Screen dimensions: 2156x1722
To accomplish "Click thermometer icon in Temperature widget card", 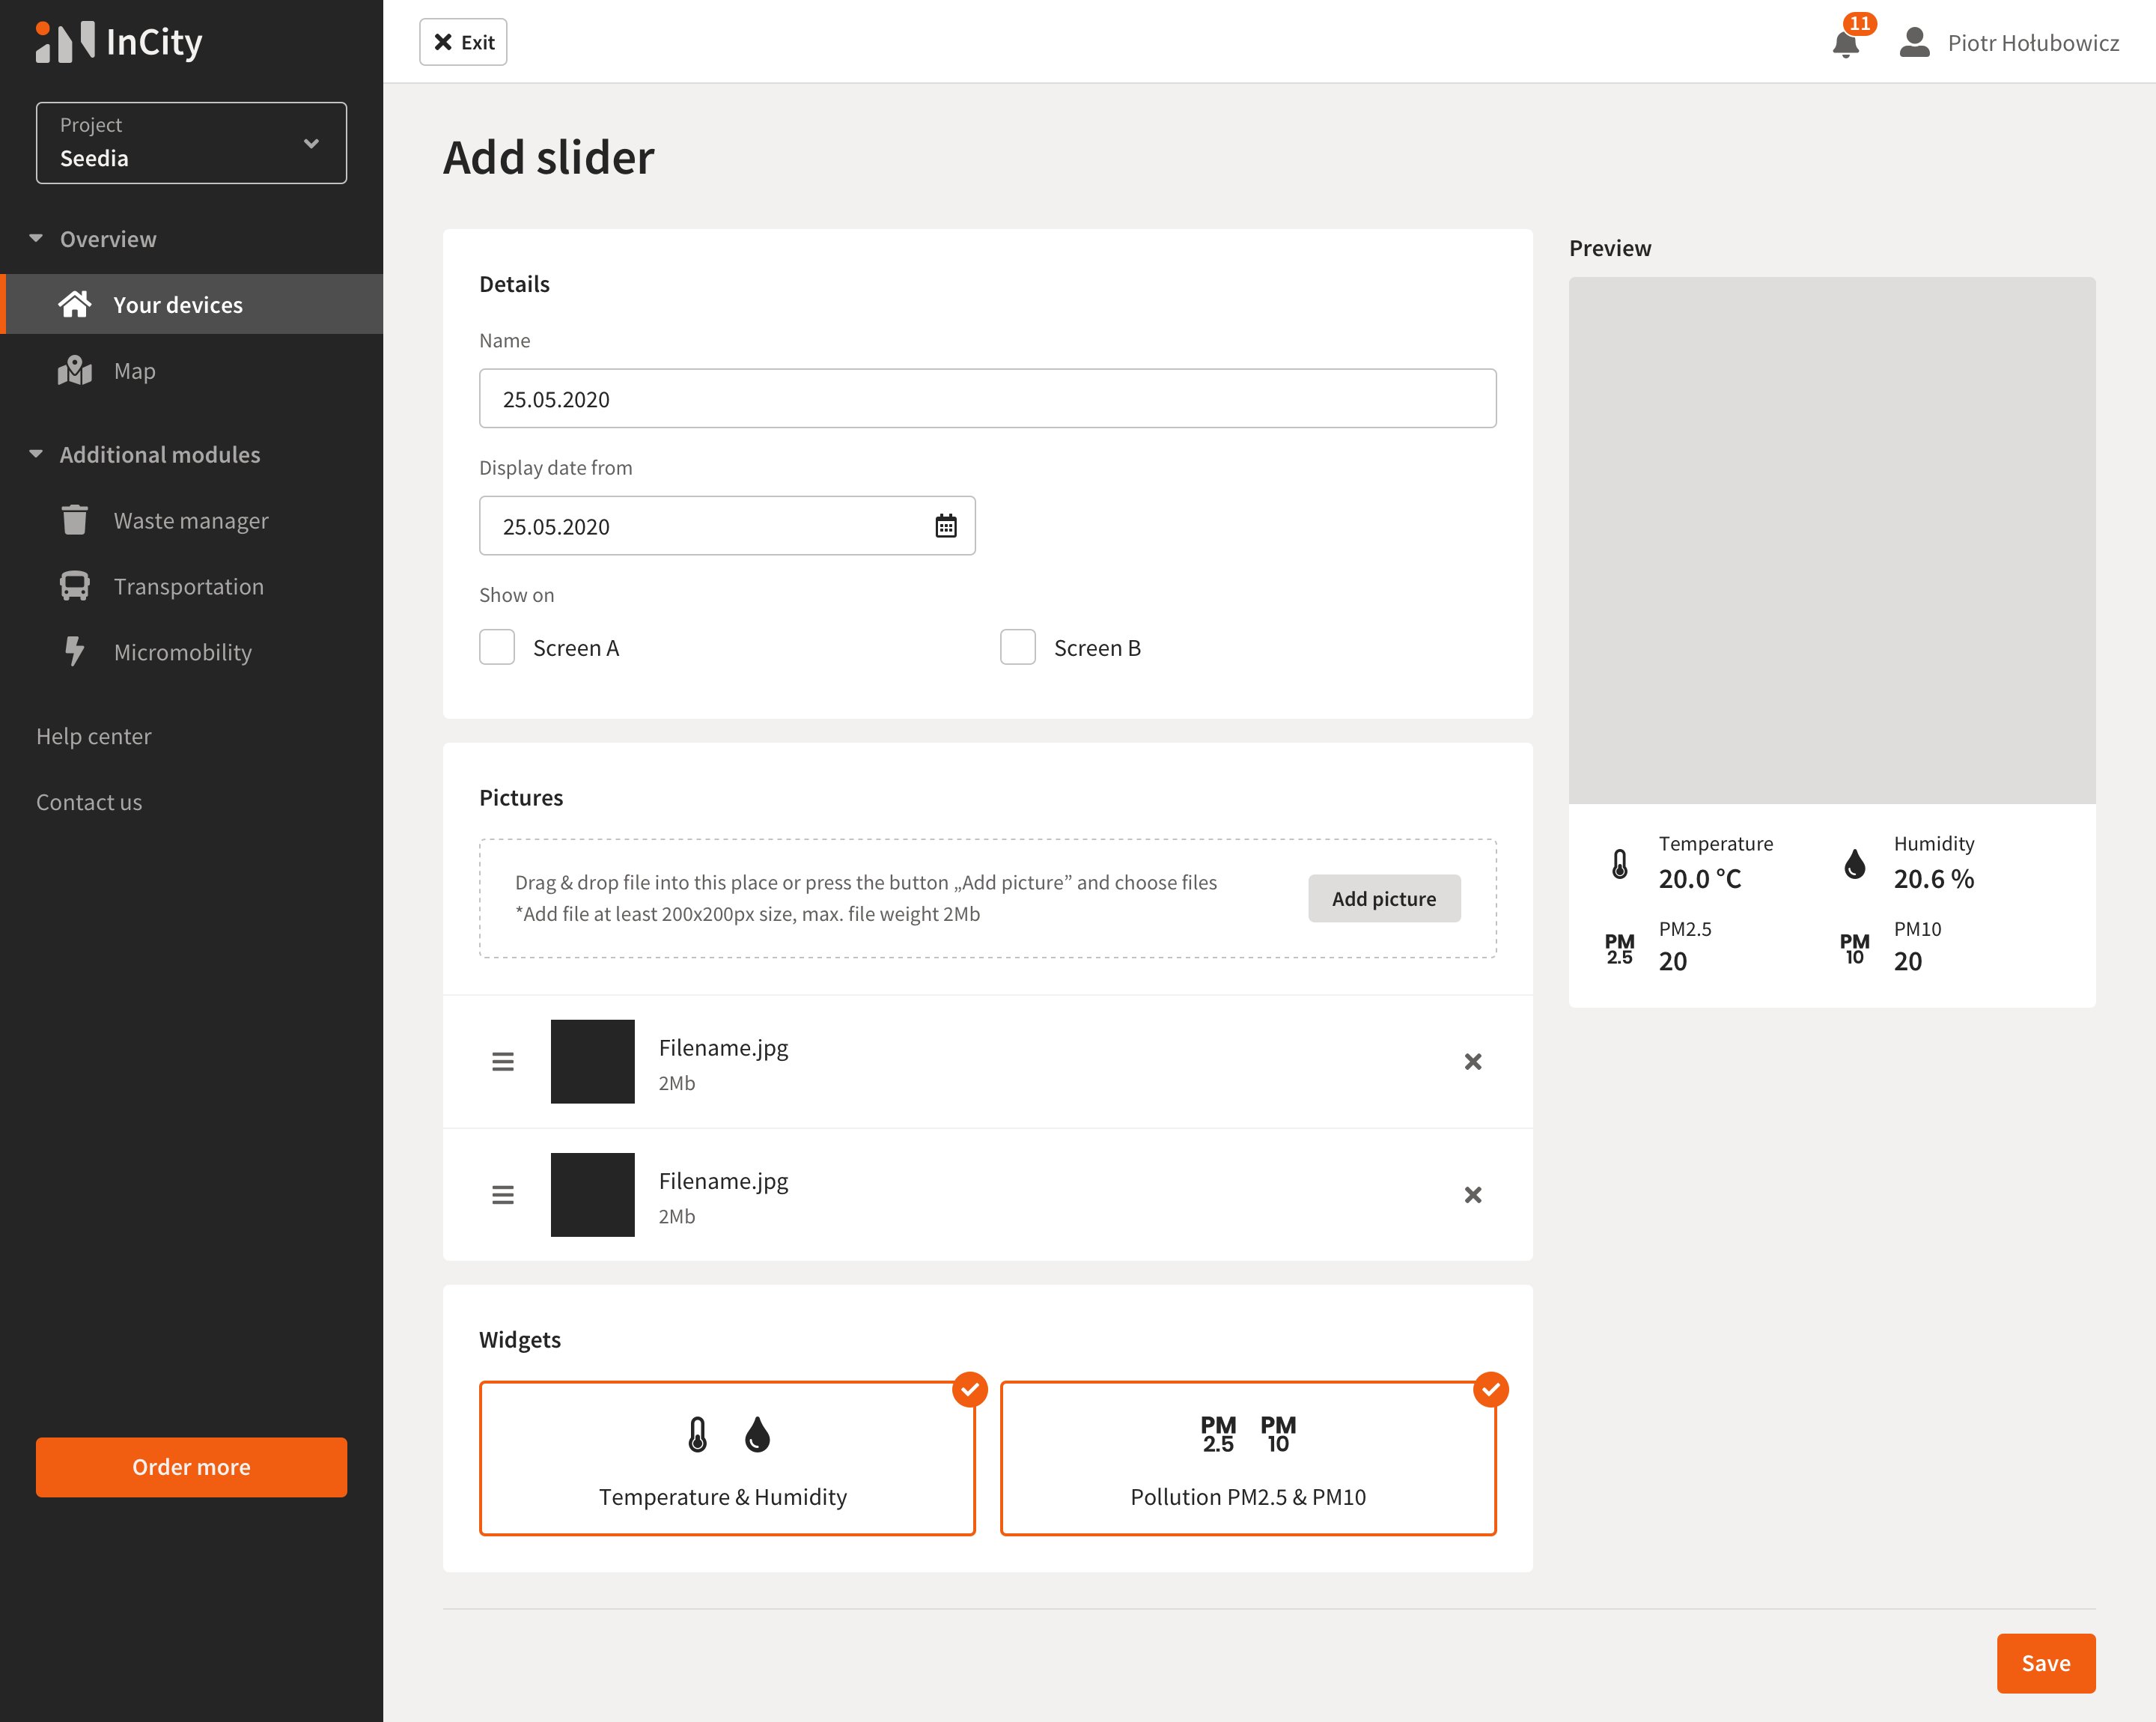I will [x=698, y=1434].
